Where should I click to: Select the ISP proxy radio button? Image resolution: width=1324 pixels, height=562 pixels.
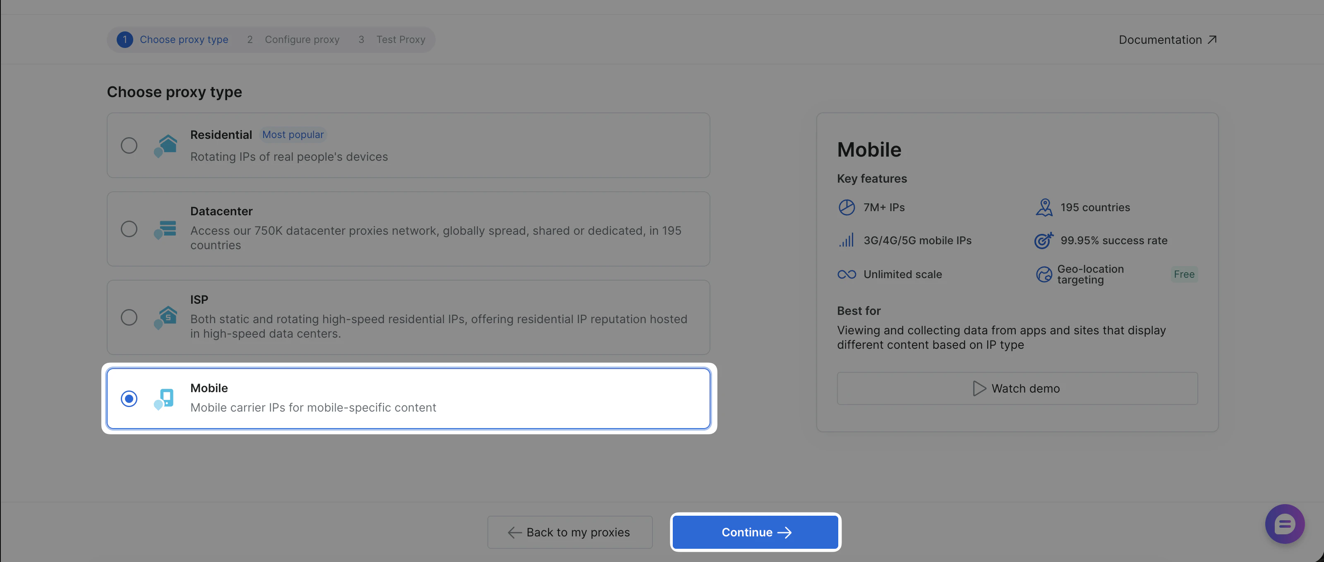pos(129,317)
